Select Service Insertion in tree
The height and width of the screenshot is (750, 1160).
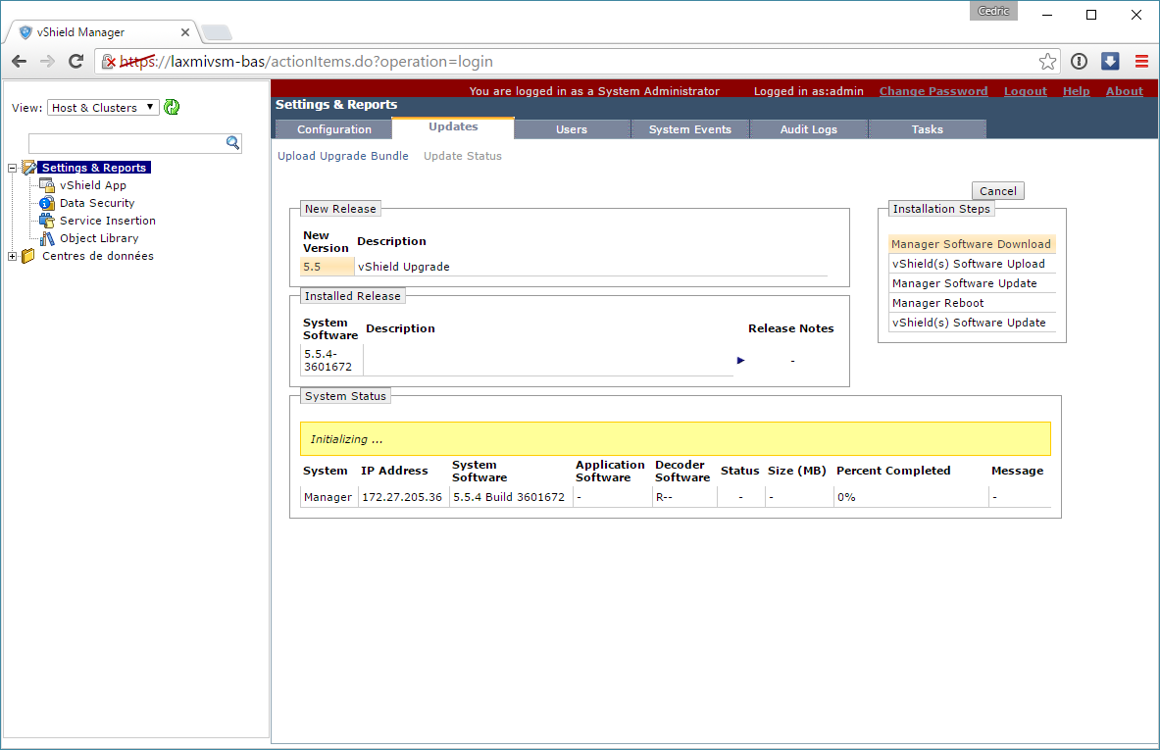[108, 221]
